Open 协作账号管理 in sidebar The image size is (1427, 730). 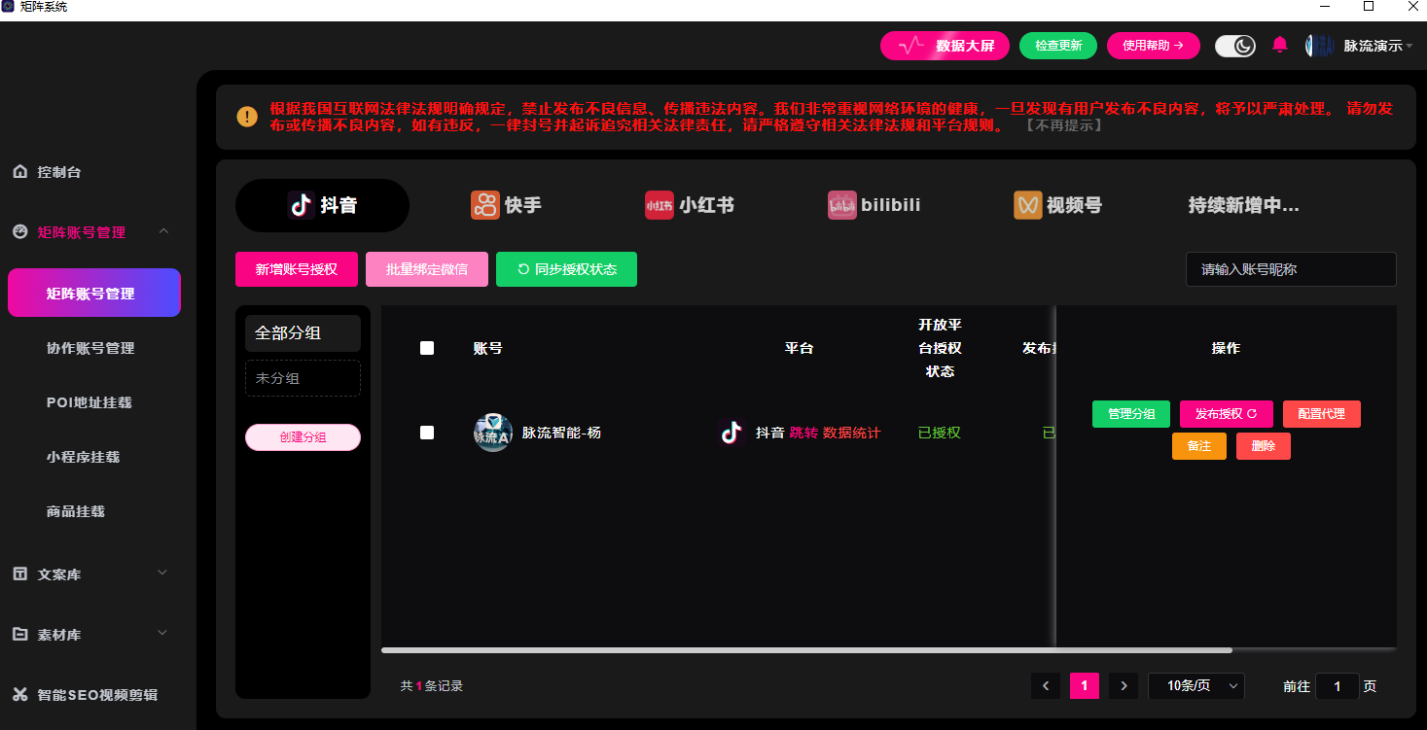90,348
